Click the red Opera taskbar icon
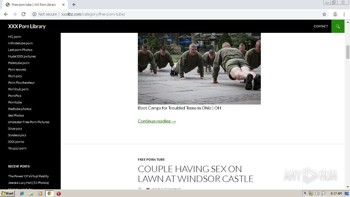Viewport: 350px width, 197px height. pos(59,193)
